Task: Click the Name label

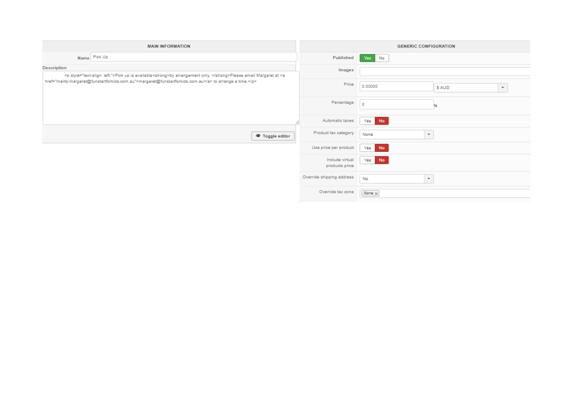Action: (83, 58)
